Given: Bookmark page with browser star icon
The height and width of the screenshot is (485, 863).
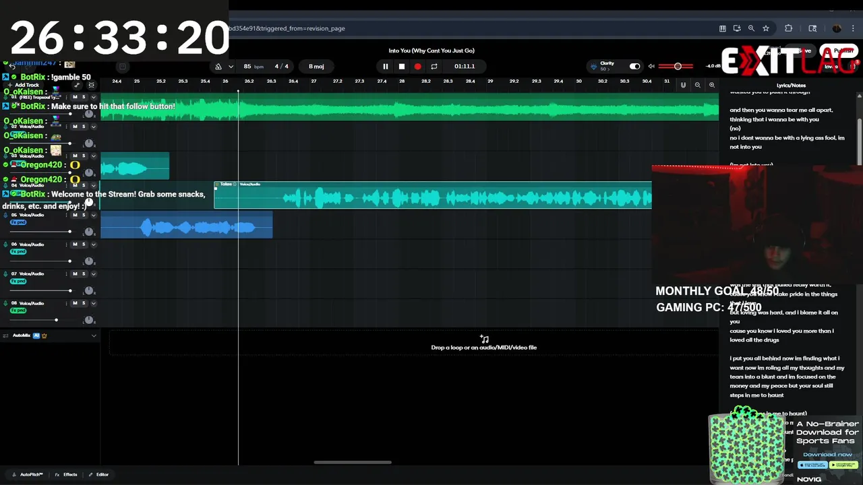Looking at the screenshot, I should coord(766,28).
